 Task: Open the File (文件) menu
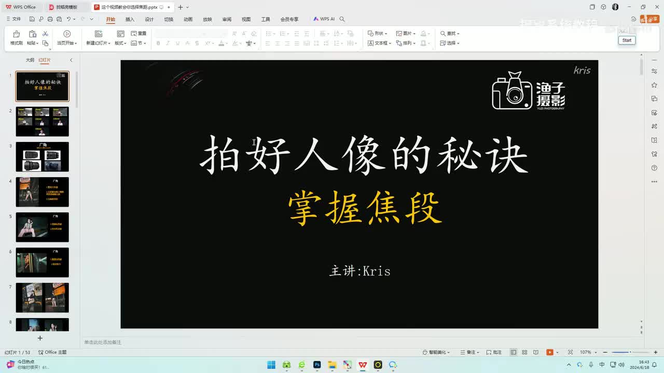(13, 19)
